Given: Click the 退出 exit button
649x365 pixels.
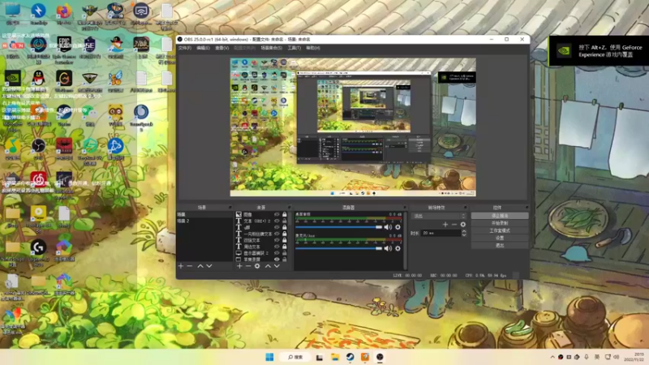Looking at the screenshot, I should point(500,246).
